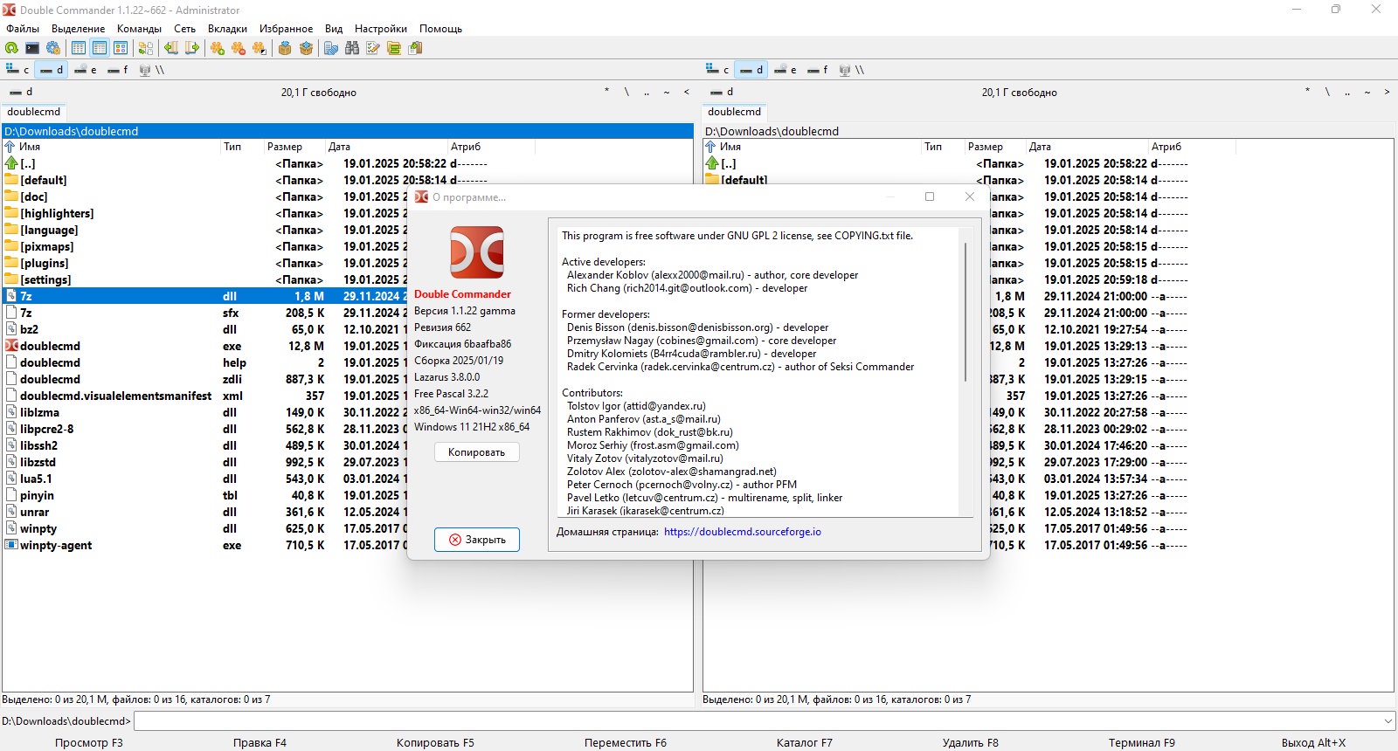Click the About dialog credits scrollbar

pos(965,312)
